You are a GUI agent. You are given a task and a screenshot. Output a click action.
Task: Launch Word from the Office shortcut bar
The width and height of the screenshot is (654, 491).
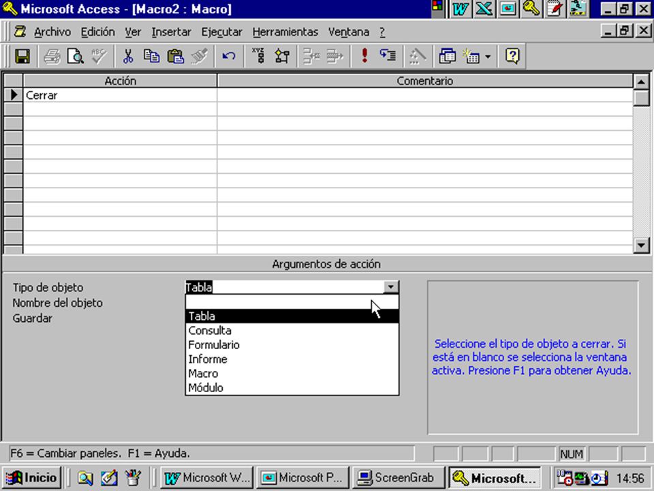[460, 9]
